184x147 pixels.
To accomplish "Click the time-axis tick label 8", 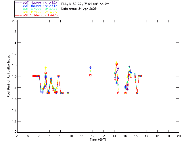I will click(50, 136).
